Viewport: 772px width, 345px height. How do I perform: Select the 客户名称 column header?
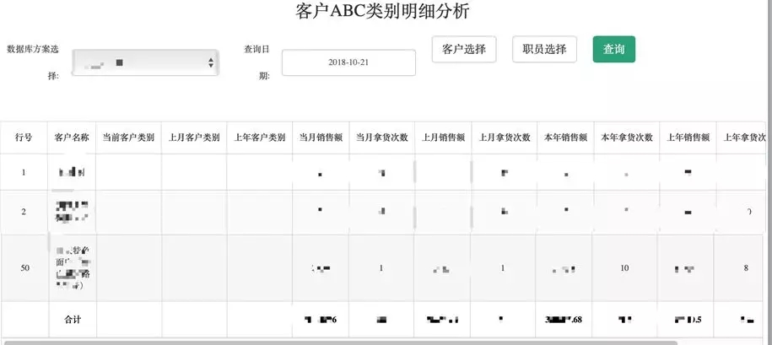pos(72,137)
